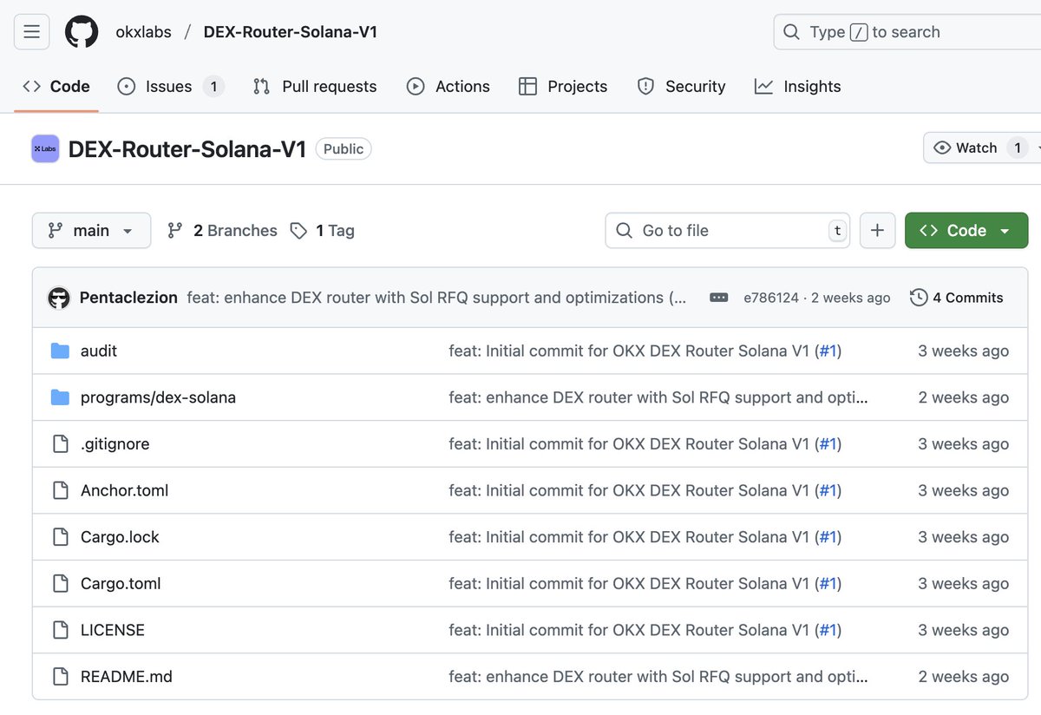
Task: Click Pentaclezion's avatar in commit bar
Action: point(59,298)
